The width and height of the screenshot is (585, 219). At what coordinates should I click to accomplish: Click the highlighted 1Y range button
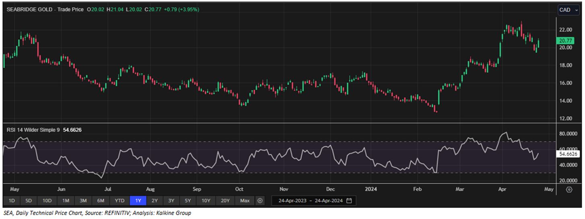coord(138,201)
